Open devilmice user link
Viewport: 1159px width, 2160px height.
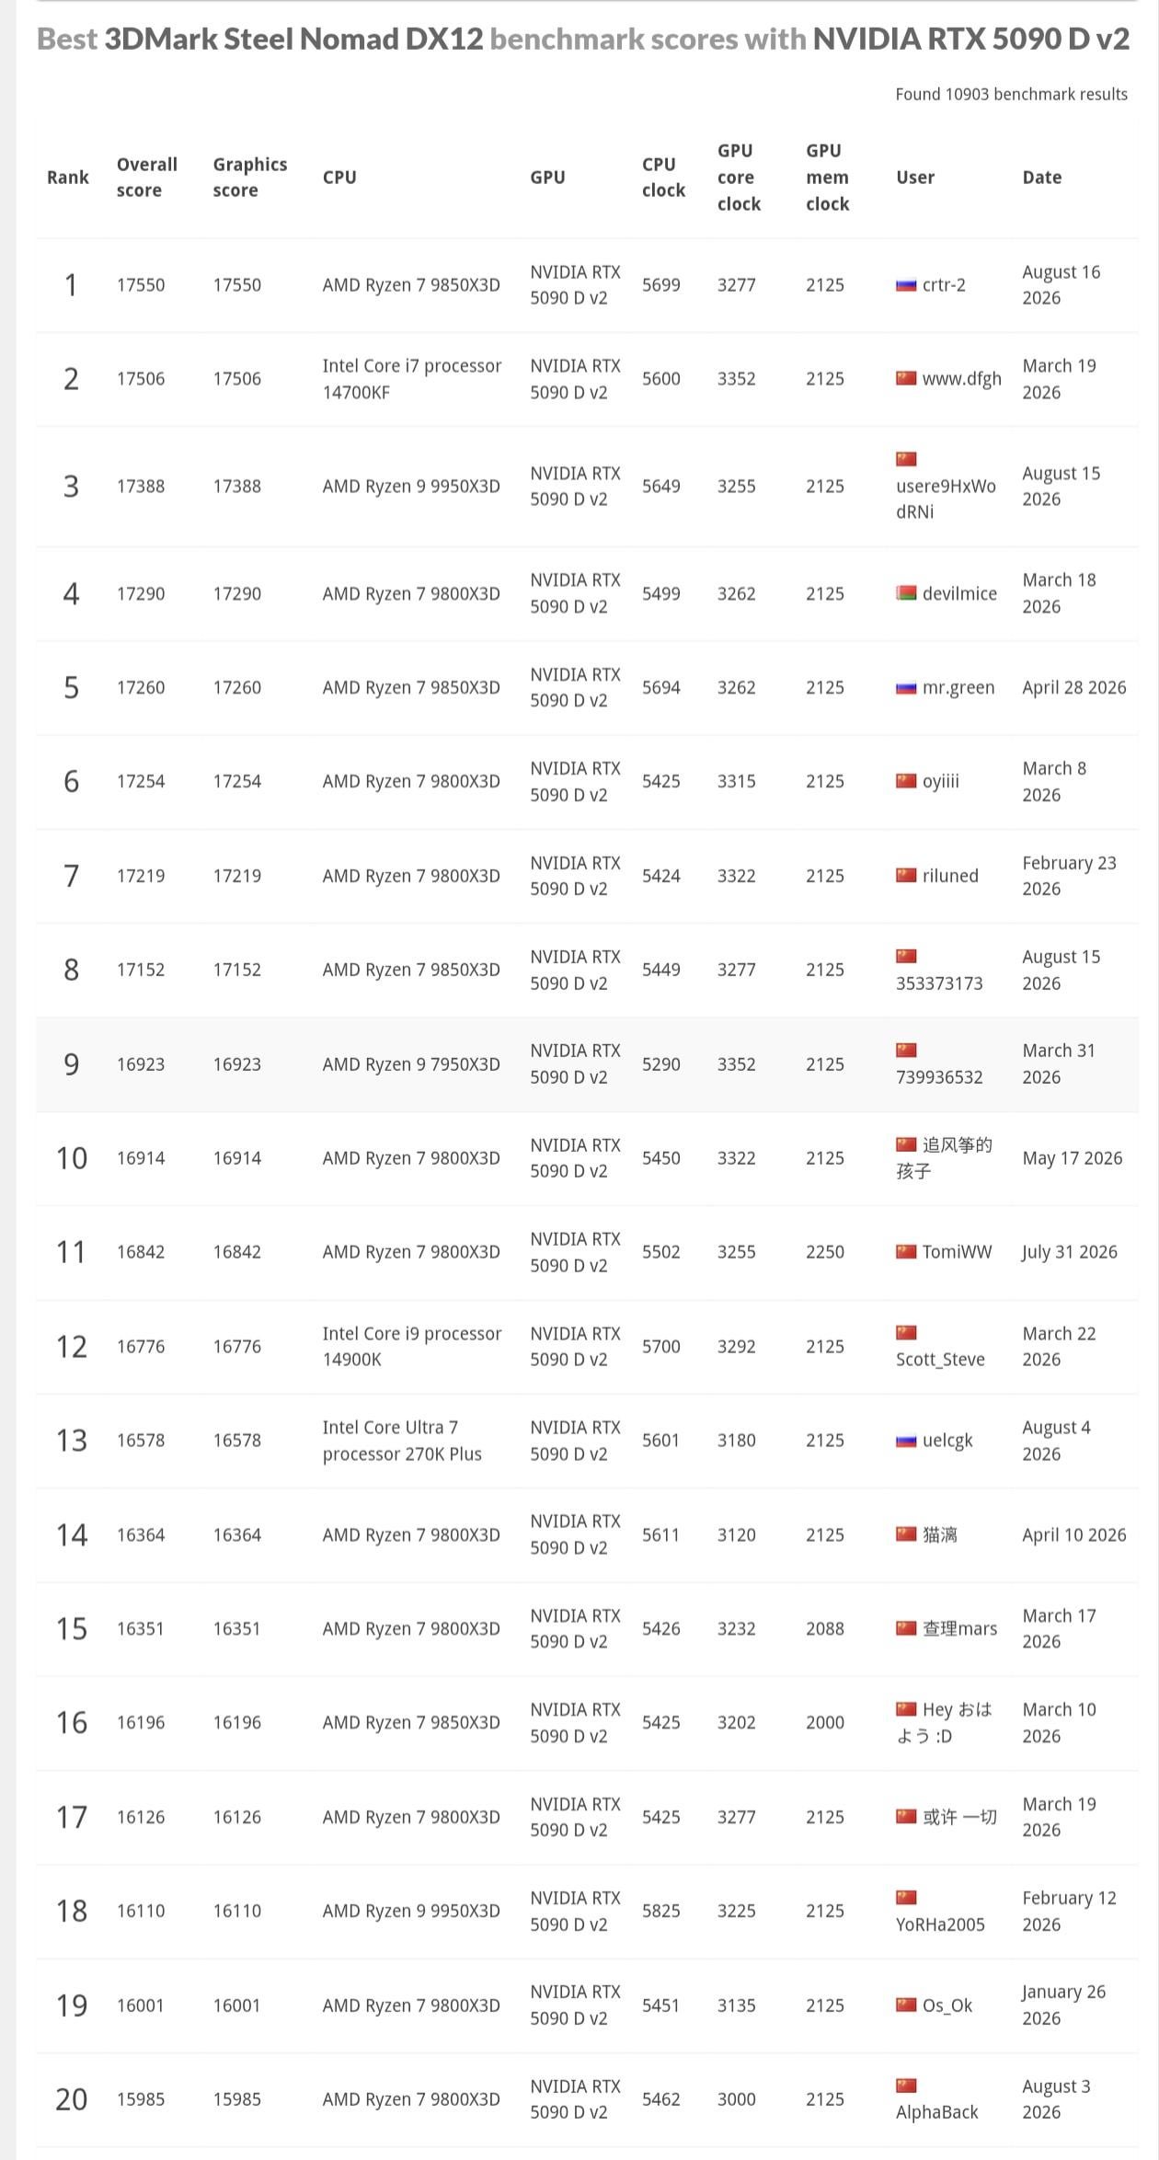tap(959, 593)
